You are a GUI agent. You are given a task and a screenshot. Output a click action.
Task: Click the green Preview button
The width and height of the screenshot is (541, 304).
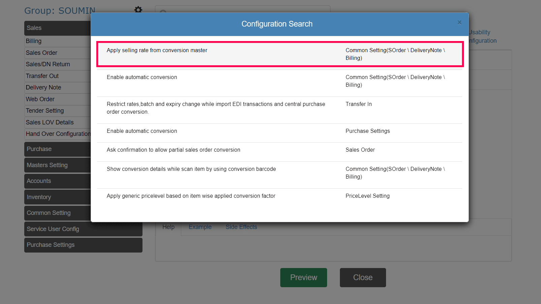click(304, 277)
